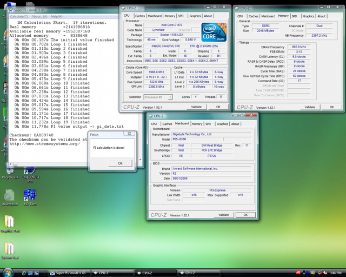Switch to Caches tab in the CPU-Z processor window
Image resolution: width=346 pixels, height=277 pixels.
pos(140,16)
